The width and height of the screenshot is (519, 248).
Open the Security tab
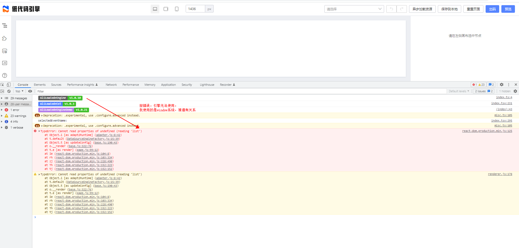point(187,85)
